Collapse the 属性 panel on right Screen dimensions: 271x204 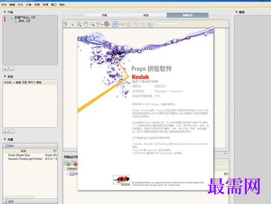tap(236, 12)
